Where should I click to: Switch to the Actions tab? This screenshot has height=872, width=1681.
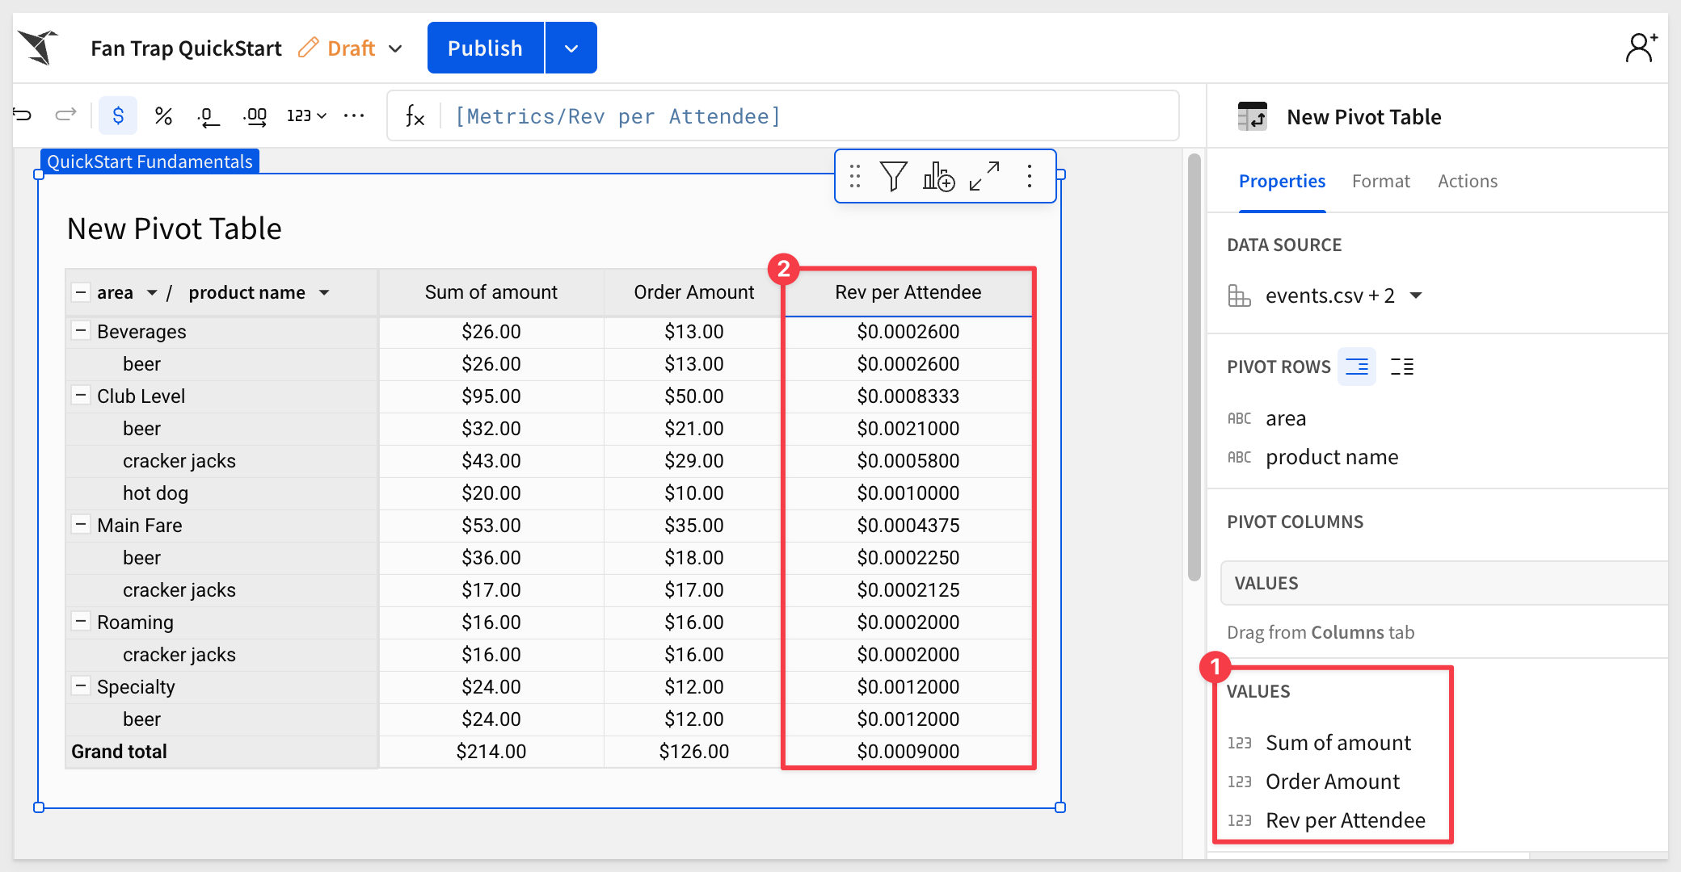1467,181
